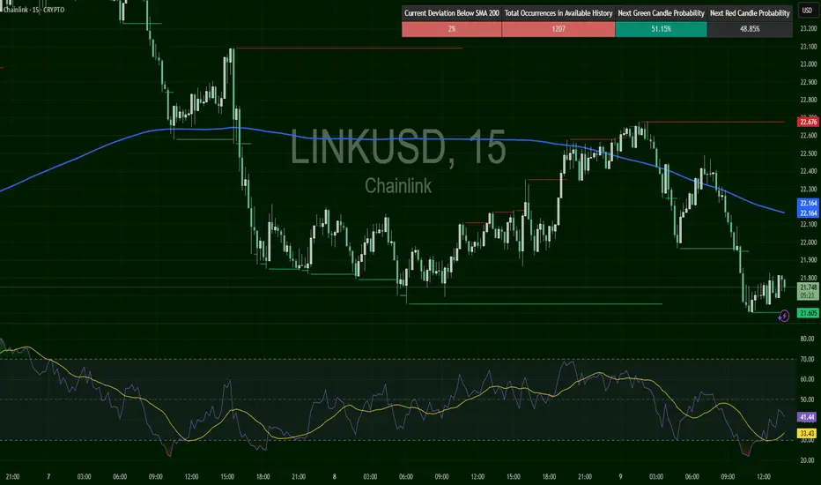
Task: Open the USD currency selector
Action: click(807, 11)
